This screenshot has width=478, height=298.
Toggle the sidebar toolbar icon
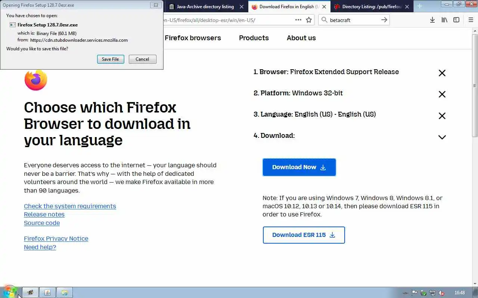[456, 20]
